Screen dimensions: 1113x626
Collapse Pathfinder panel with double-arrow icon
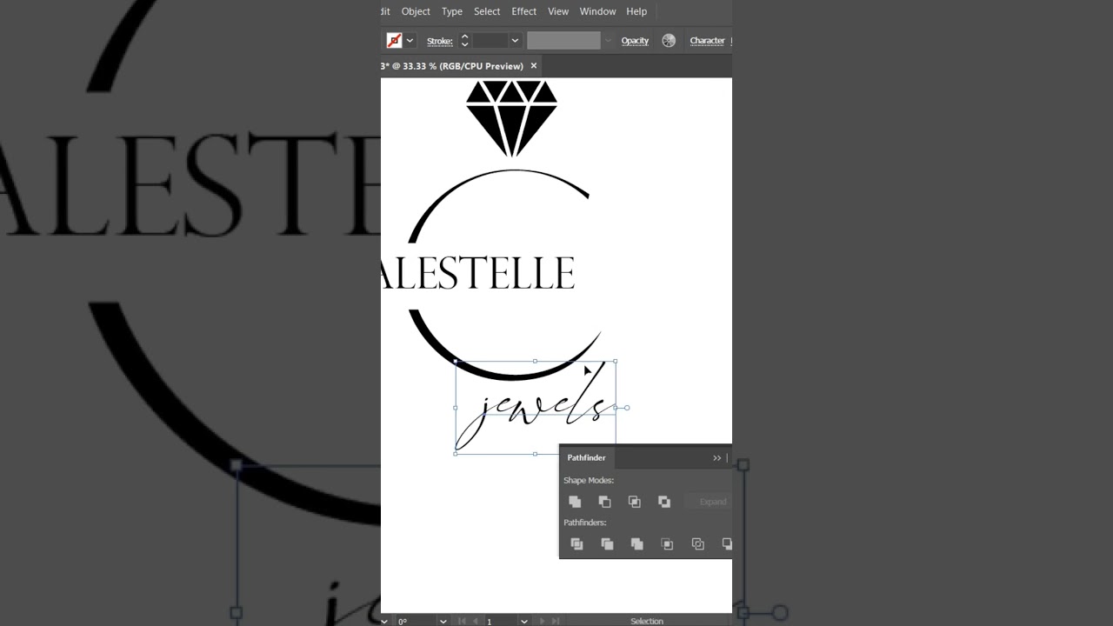pos(716,458)
